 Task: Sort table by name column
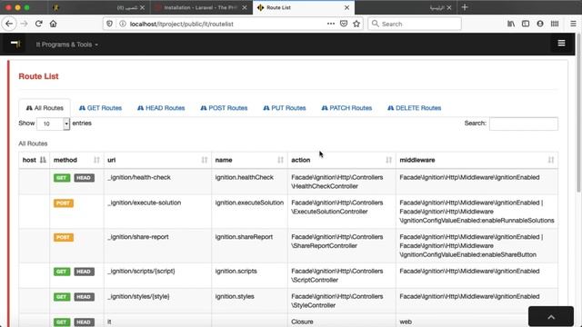tap(249, 160)
